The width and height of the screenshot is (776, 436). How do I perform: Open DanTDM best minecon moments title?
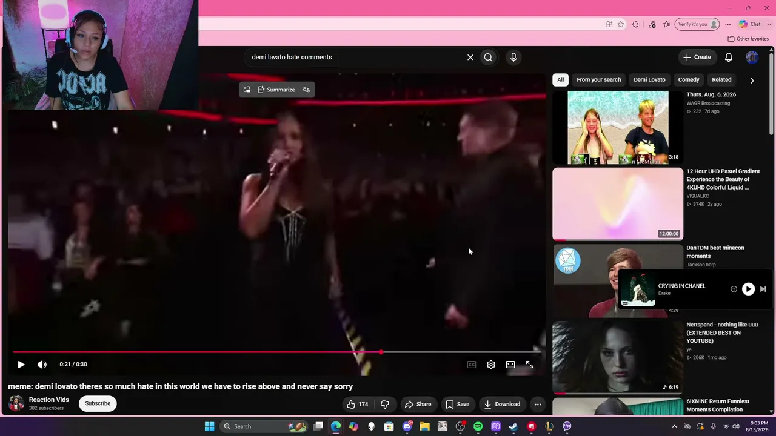pyautogui.click(x=715, y=252)
